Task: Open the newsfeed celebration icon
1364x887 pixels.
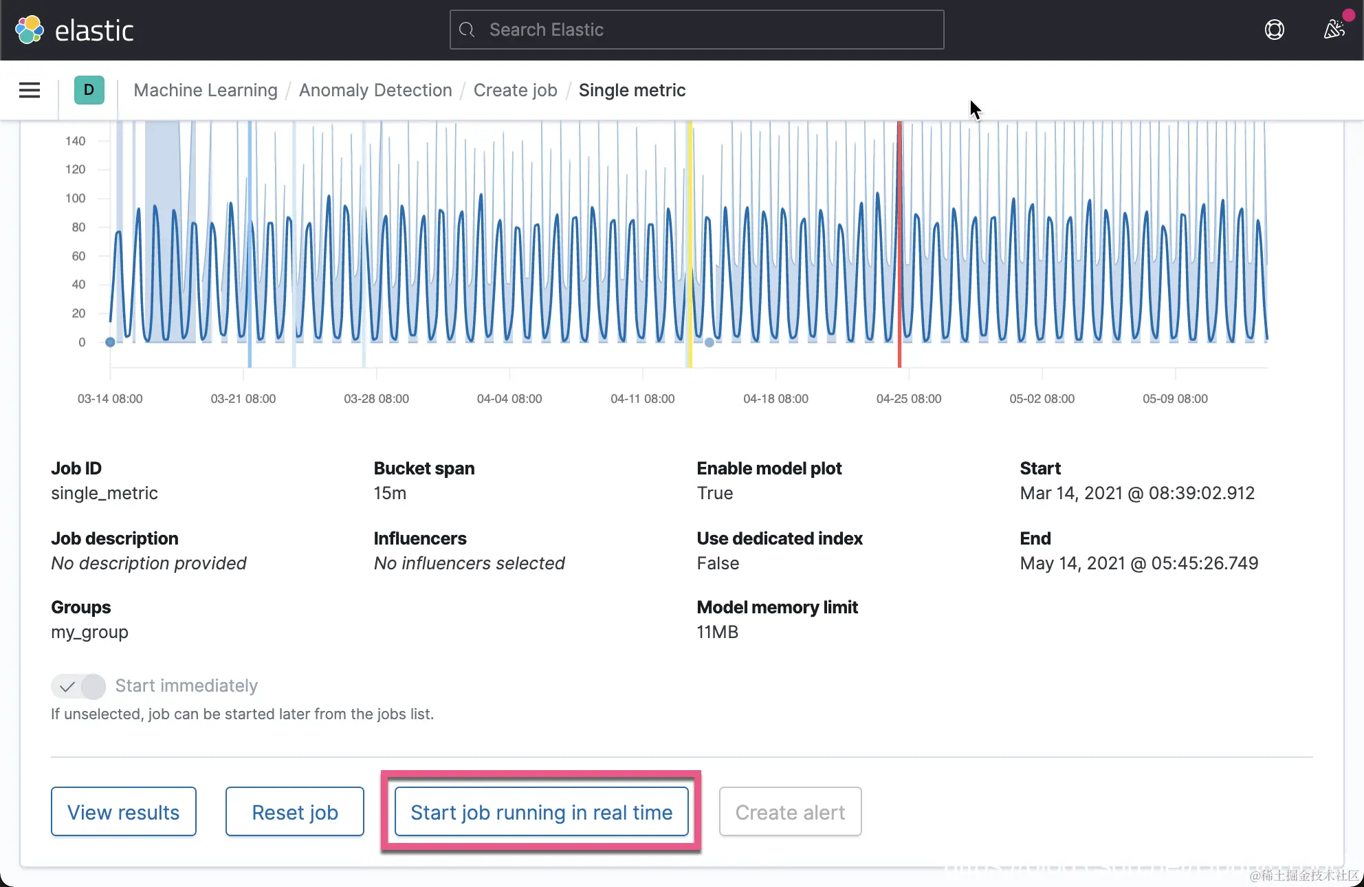Action: 1334,30
